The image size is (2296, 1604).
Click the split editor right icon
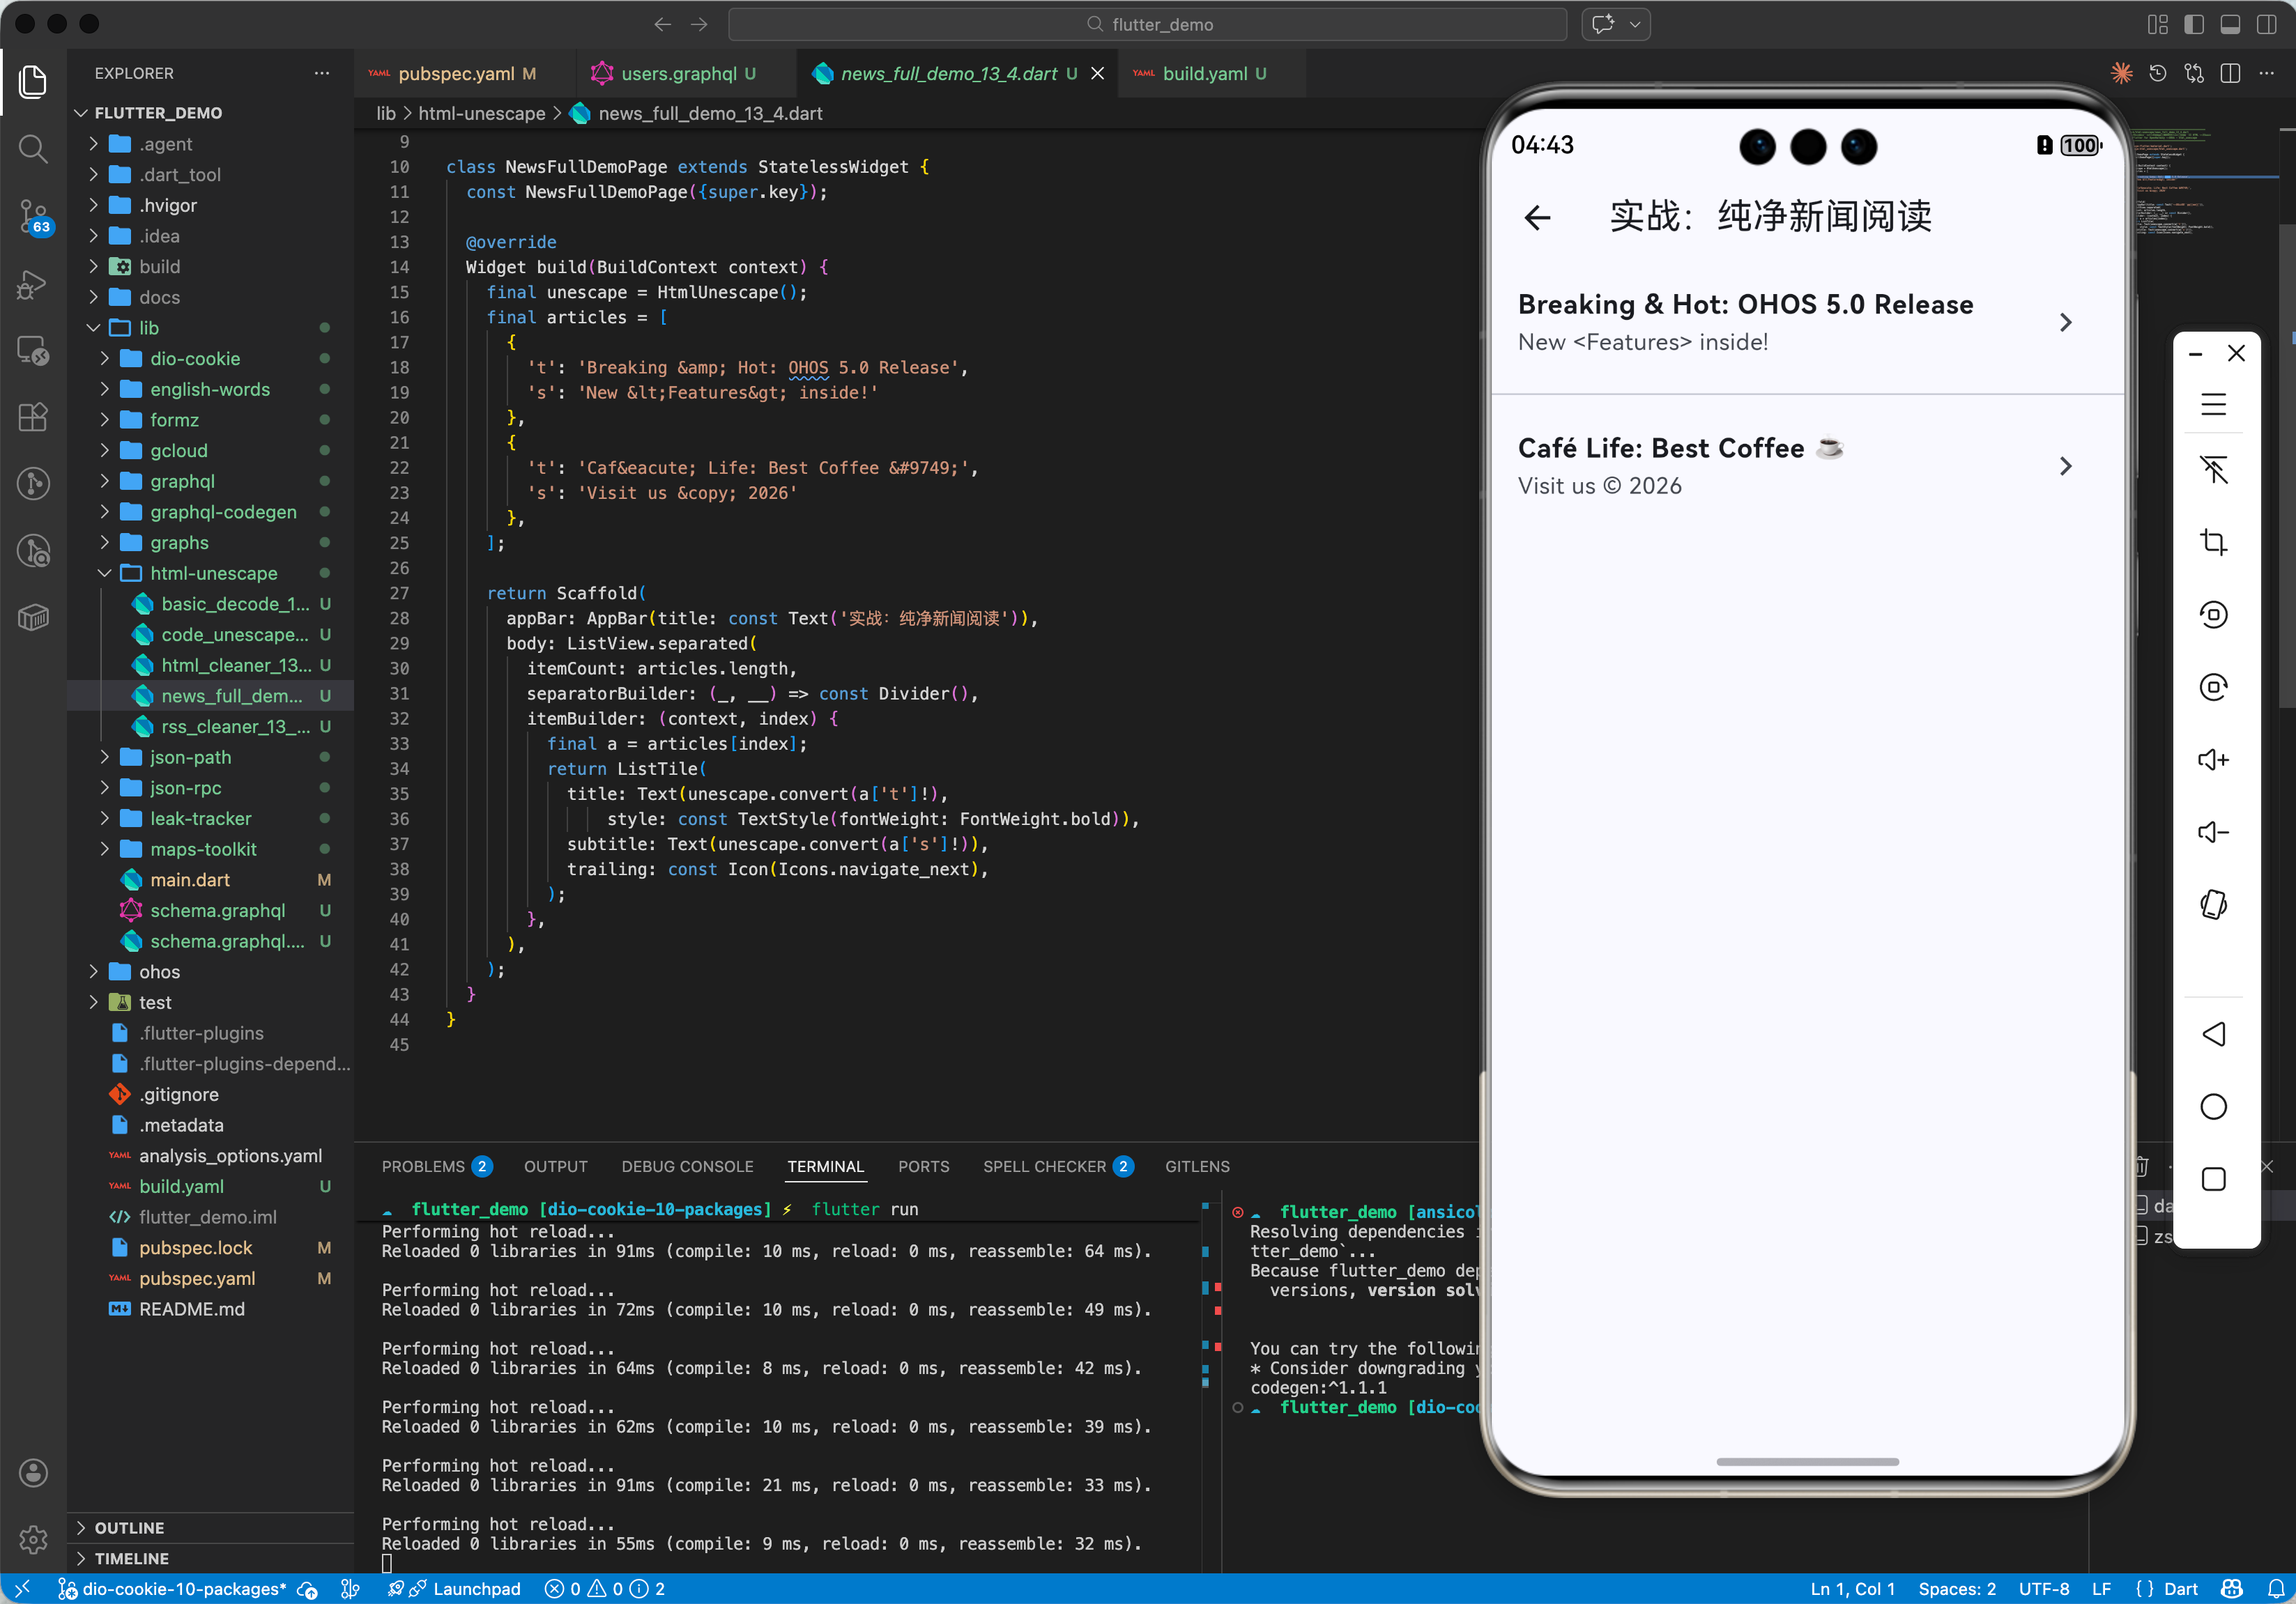pyautogui.click(x=2230, y=73)
